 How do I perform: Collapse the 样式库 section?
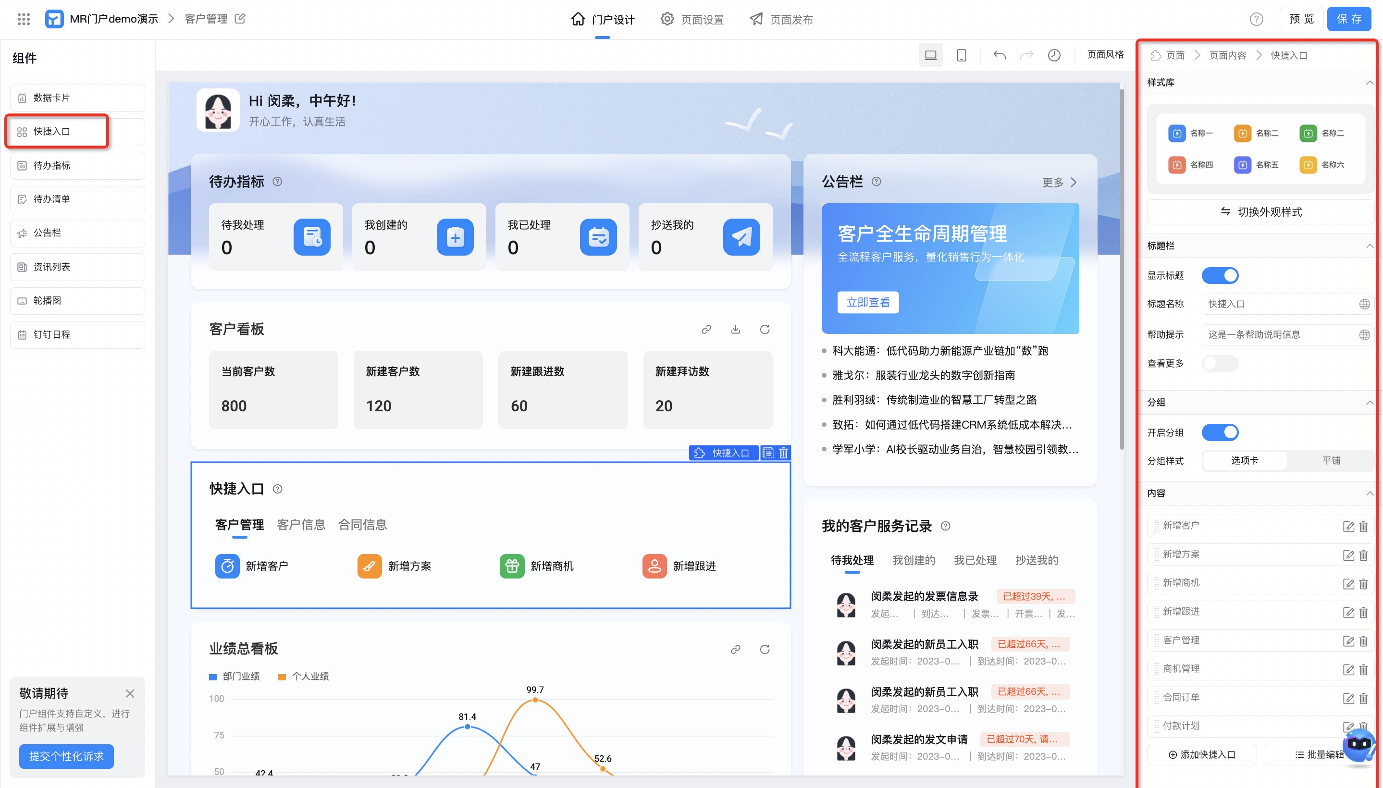point(1370,83)
